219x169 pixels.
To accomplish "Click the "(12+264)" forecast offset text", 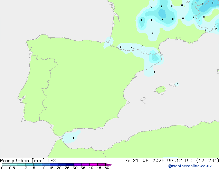I will (208, 161).
